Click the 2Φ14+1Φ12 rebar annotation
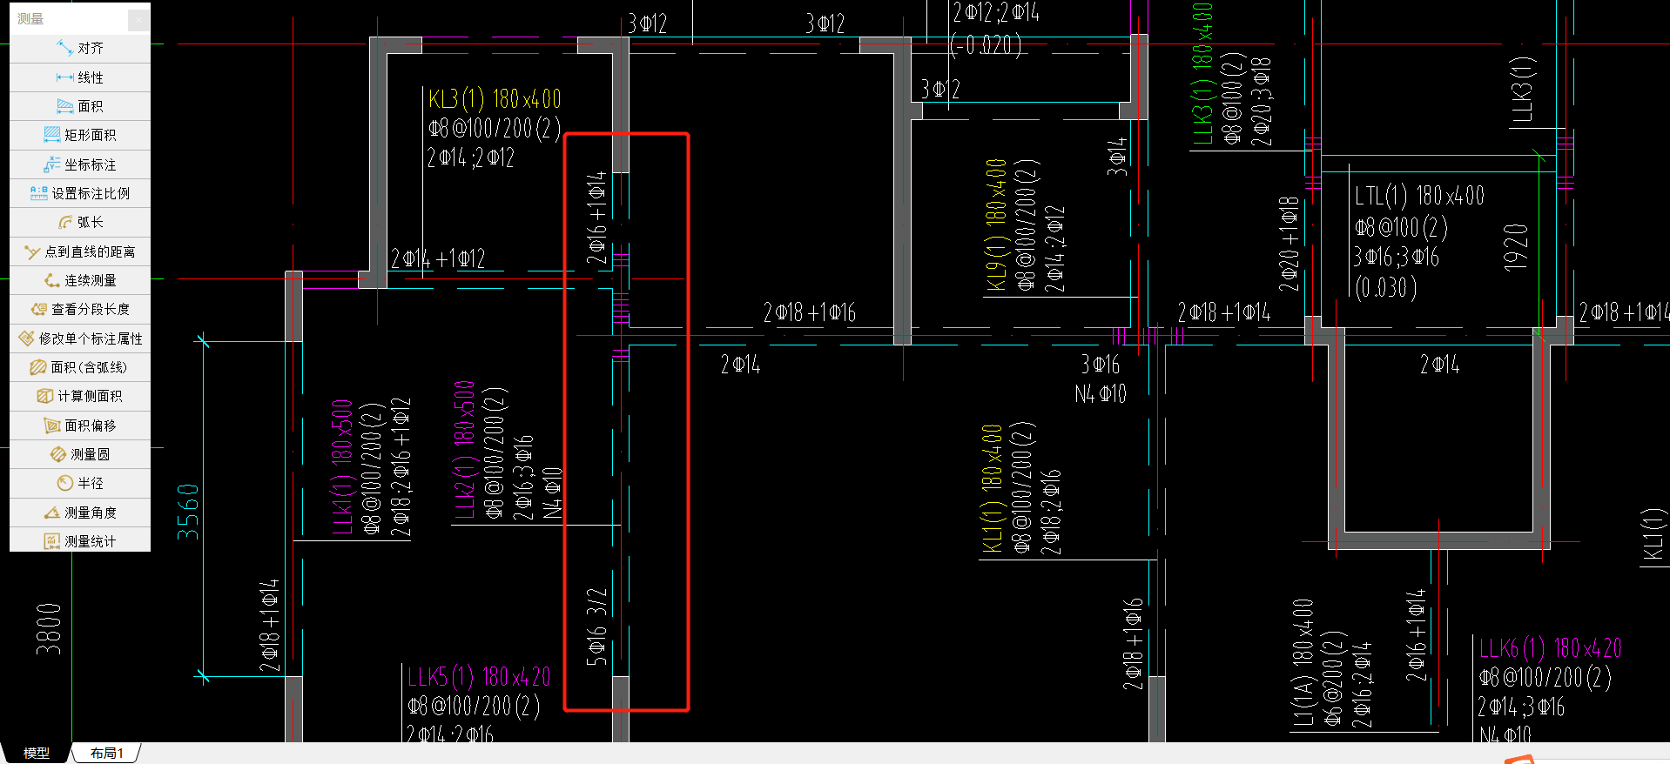 tap(438, 258)
